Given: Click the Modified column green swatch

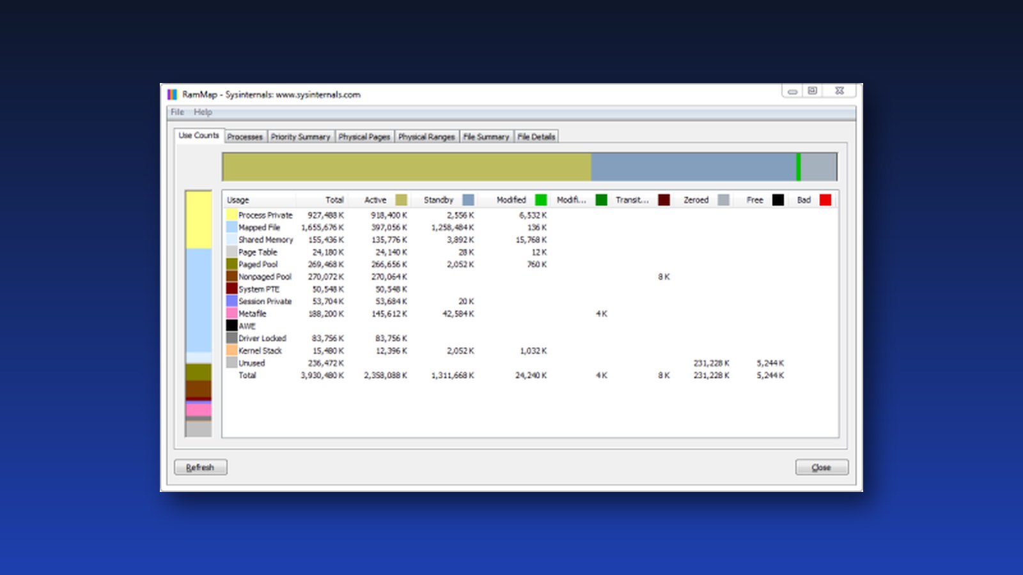Looking at the screenshot, I should pyautogui.click(x=541, y=200).
